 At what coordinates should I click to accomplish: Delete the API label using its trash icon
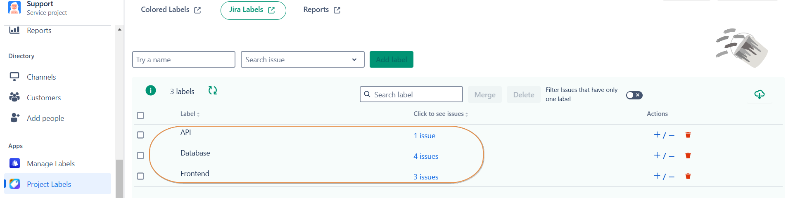coord(688,135)
